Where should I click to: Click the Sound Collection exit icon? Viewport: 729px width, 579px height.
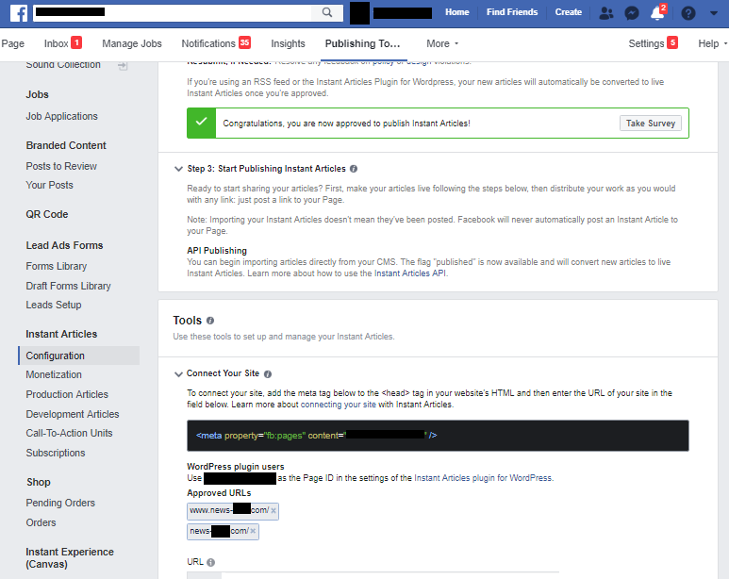(123, 66)
